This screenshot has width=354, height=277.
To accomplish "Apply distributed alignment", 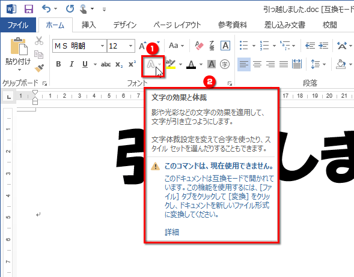I will tap(297, 64).
